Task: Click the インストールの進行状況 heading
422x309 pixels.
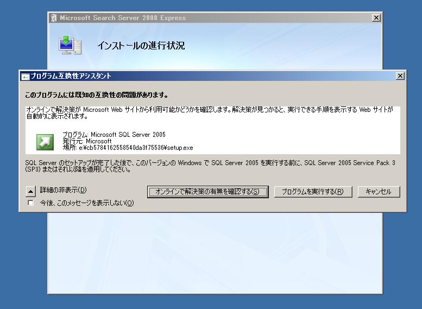Action: (141, 46)
